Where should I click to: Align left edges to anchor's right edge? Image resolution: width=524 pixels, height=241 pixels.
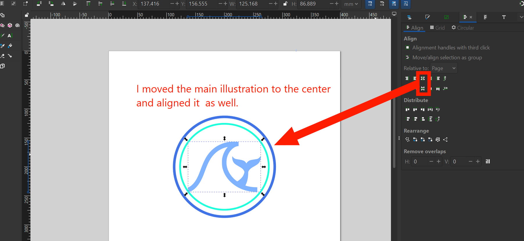[438, 78]
